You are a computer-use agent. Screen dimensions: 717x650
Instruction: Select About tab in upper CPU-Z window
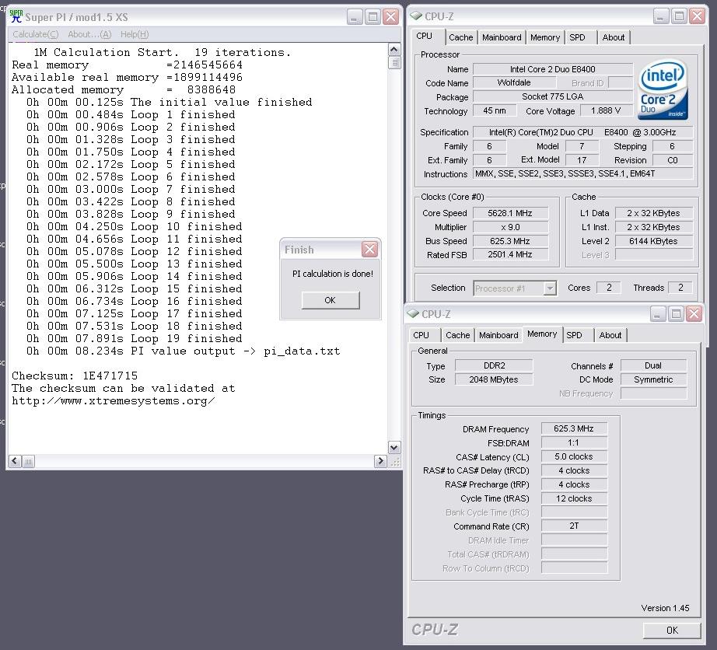[x=614, y=37]
